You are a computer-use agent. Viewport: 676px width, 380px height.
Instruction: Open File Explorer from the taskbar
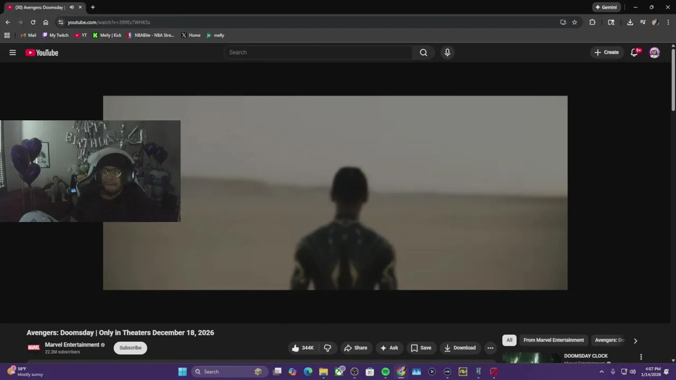click(324, 372)
